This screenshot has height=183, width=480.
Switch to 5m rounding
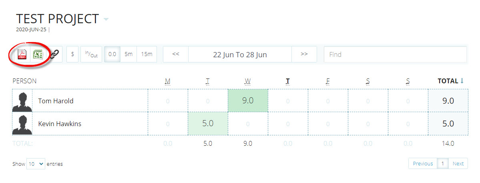[x=129, y=54]
